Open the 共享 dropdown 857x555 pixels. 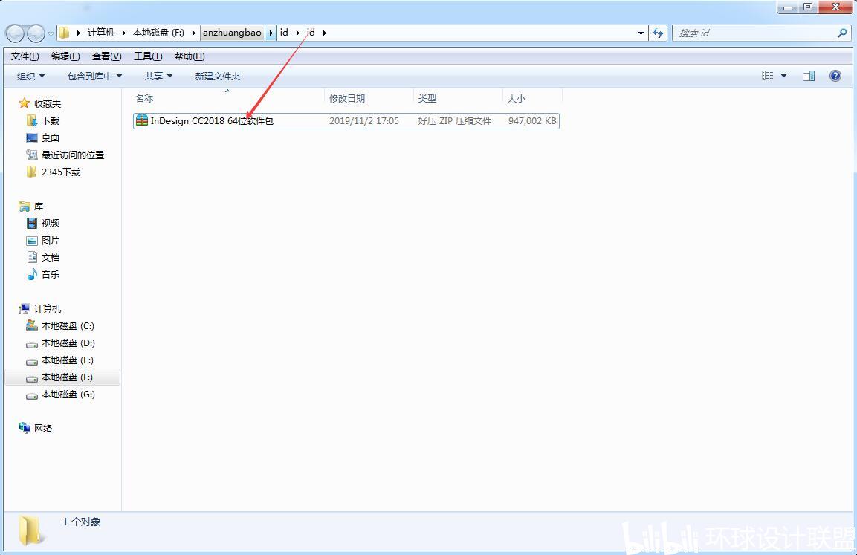pos(158,76)
